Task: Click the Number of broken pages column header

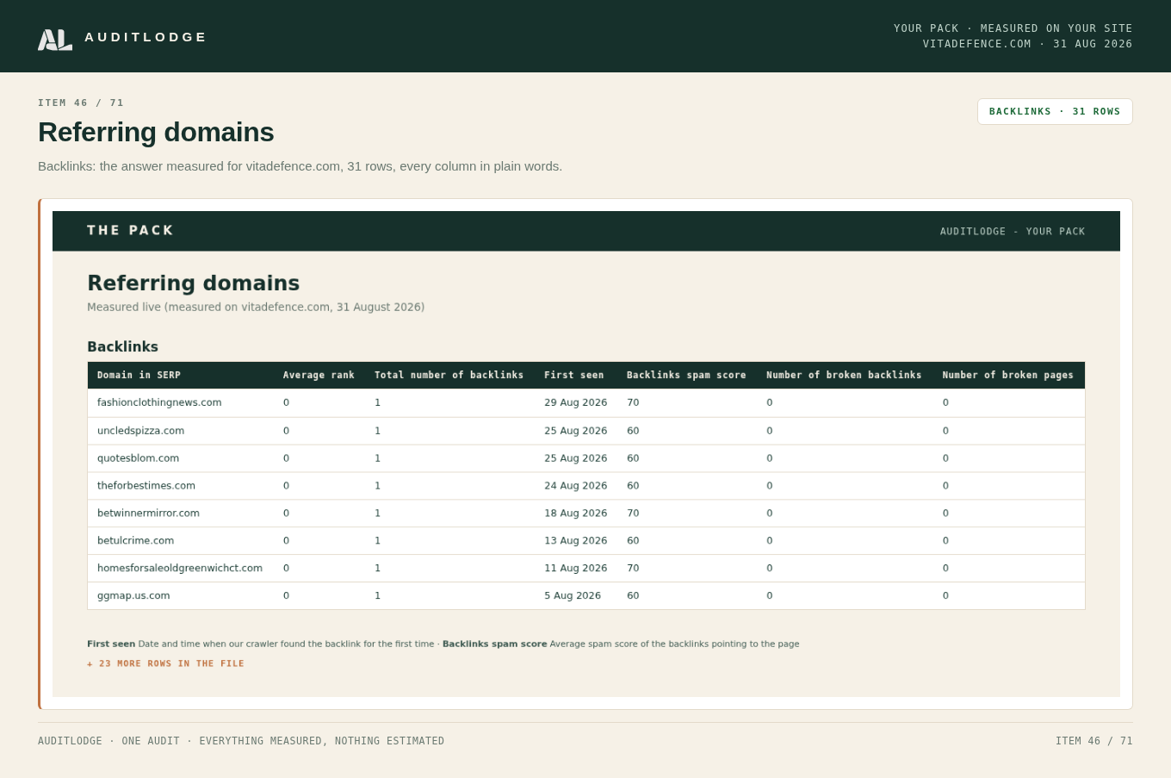Action: tap(1007, 375)
